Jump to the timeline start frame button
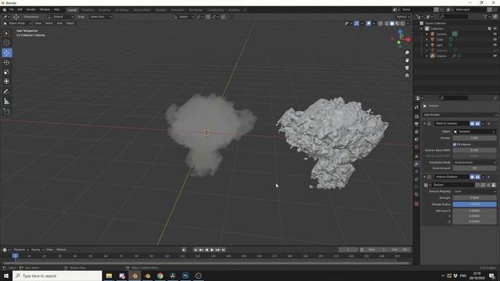This screenshot has height=281, width=500. (196, 250)
